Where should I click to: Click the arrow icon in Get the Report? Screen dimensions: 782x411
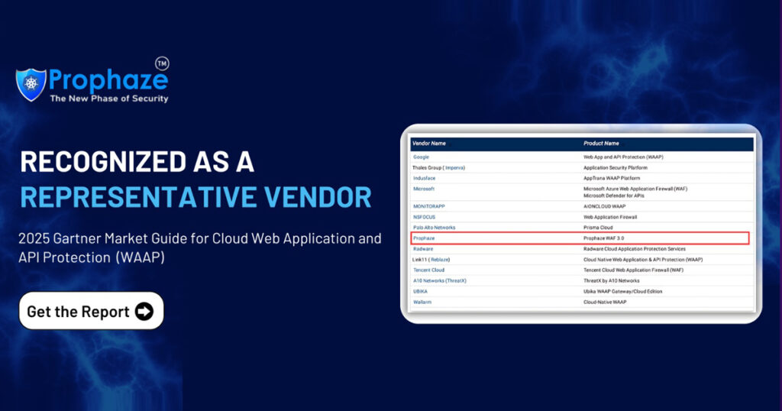click(144, 311)
